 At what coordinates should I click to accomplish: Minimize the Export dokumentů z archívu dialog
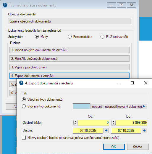tap(119, 83)
